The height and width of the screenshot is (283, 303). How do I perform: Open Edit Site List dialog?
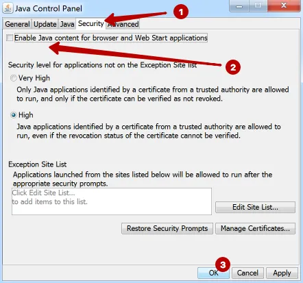point(255,207)
